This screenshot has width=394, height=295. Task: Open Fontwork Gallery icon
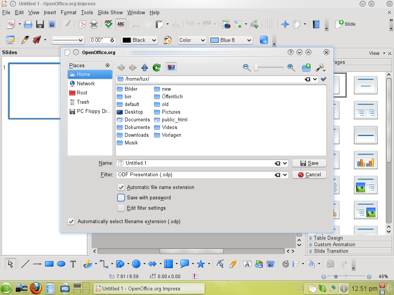click(247, 264)
